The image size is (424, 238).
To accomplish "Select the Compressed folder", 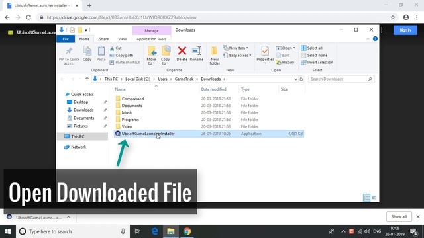I will coord(132,99).
